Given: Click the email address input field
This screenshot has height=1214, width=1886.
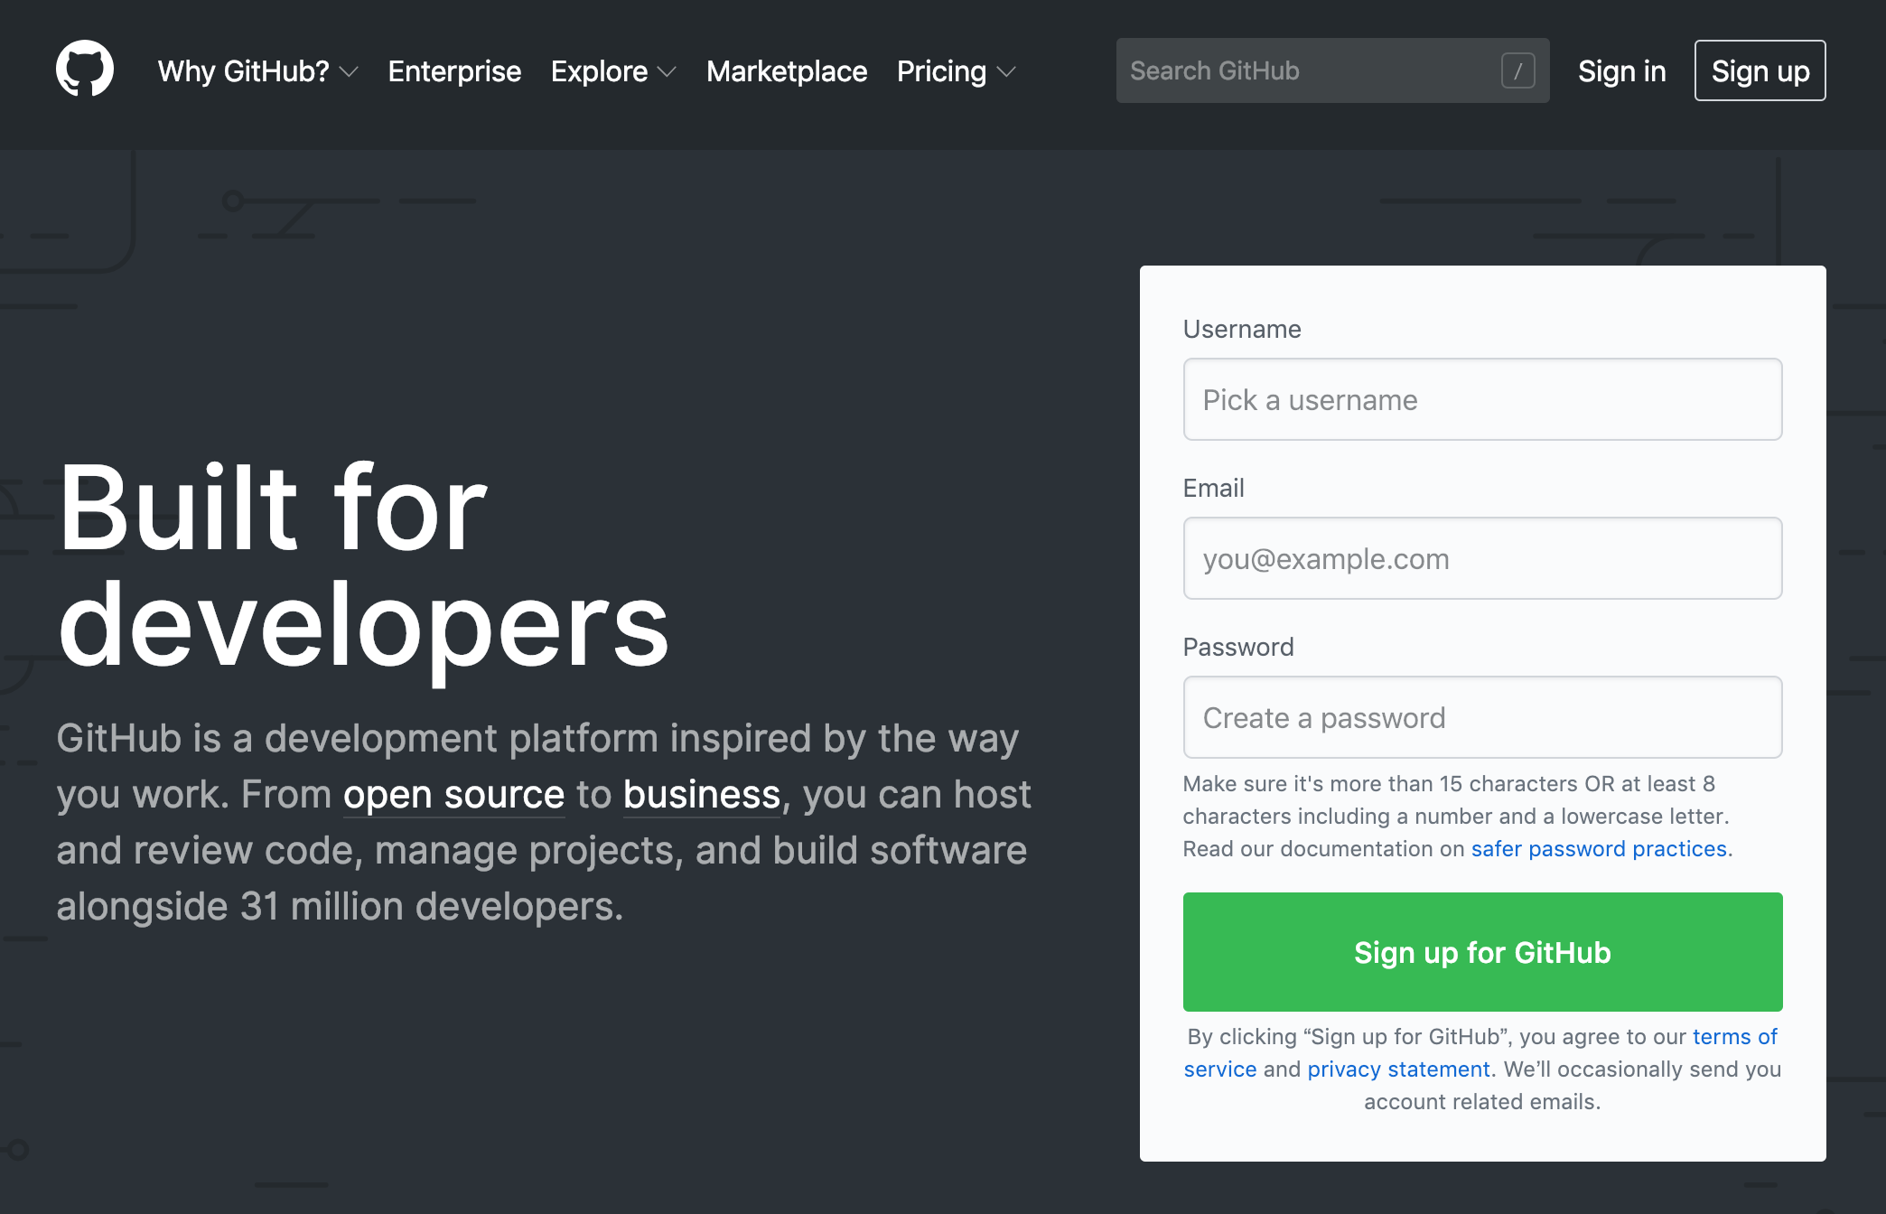Looking at the screenshot, I should tap(1482, 558).
